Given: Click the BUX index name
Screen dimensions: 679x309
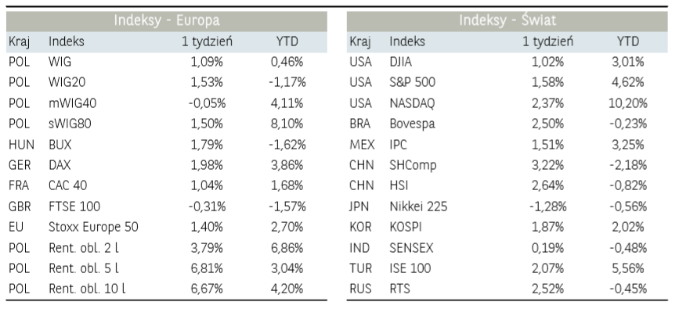Looking at the screenshot, I should point(60,145).
